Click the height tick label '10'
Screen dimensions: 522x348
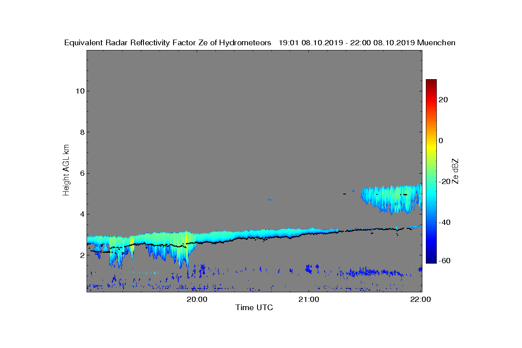click(x=79, y=91)
